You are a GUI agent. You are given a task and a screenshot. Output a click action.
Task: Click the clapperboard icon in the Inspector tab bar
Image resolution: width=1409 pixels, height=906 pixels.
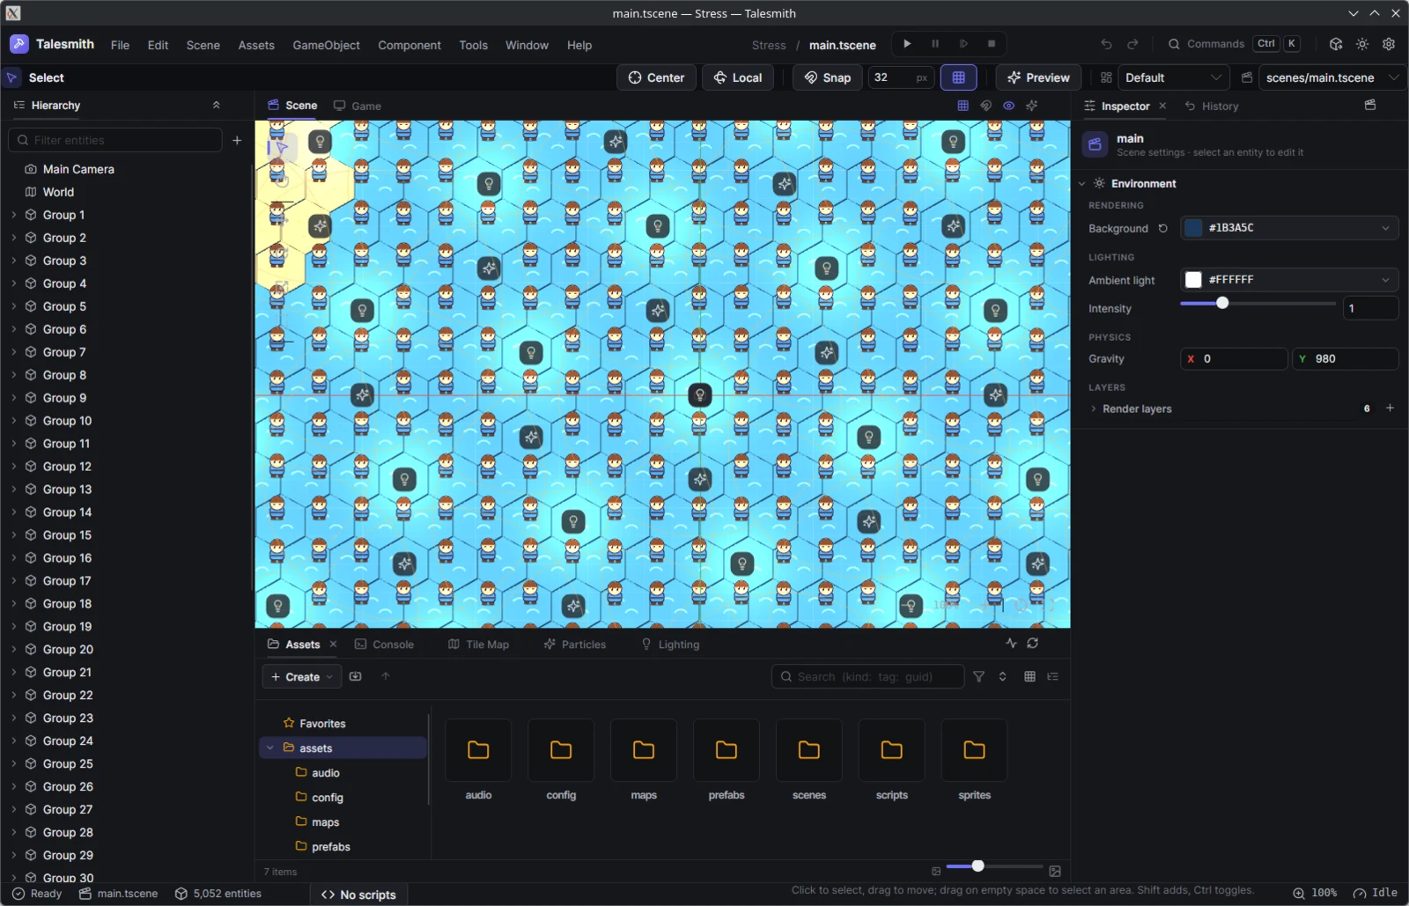tap(1370, 105)
